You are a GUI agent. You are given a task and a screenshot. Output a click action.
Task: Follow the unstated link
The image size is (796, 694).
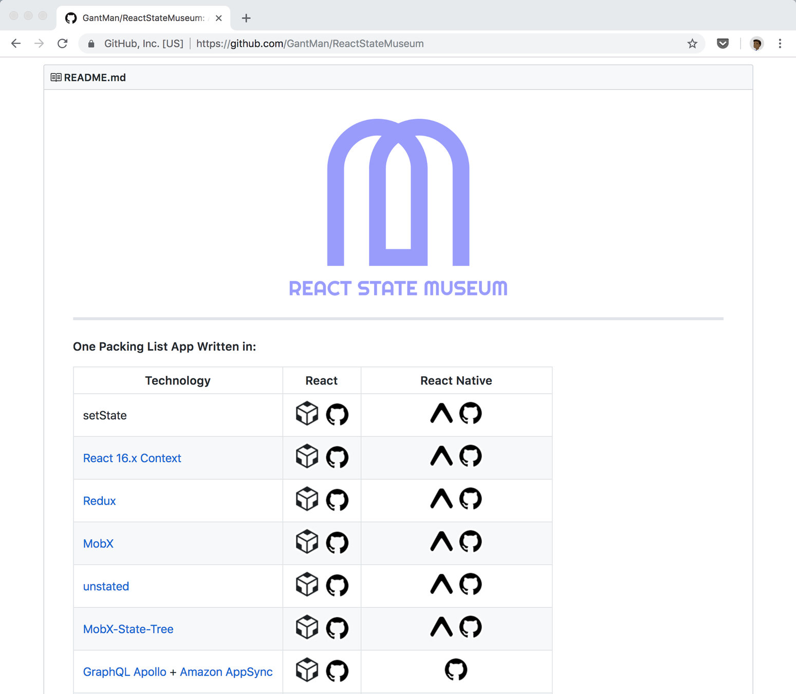point(106,586)
